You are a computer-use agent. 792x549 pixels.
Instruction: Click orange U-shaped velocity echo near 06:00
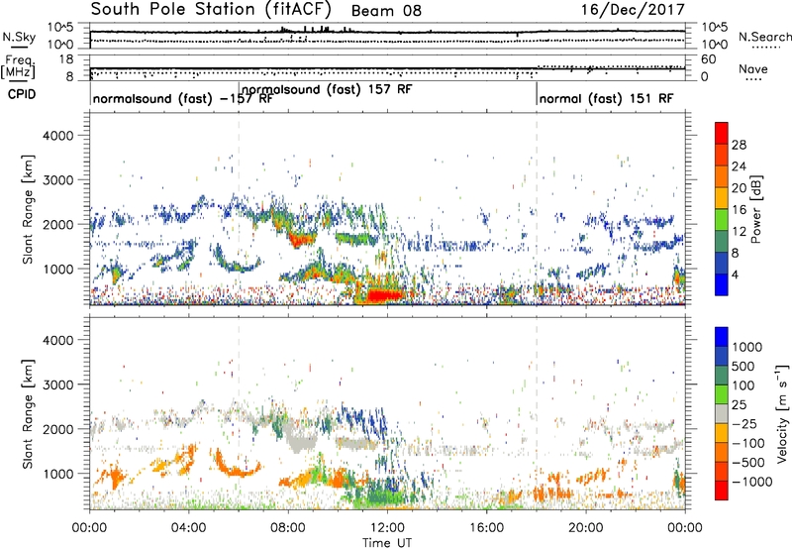[x=237, y=464]
